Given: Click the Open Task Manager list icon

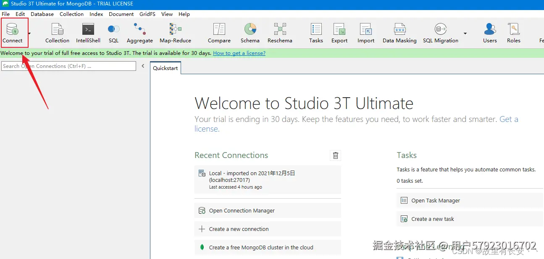Looking at the screenshot, I should pyautogui.click(x=404, y=201).
